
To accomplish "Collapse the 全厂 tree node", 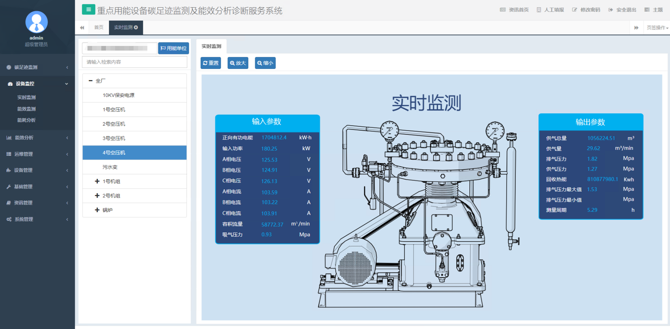I will [91, 81].
